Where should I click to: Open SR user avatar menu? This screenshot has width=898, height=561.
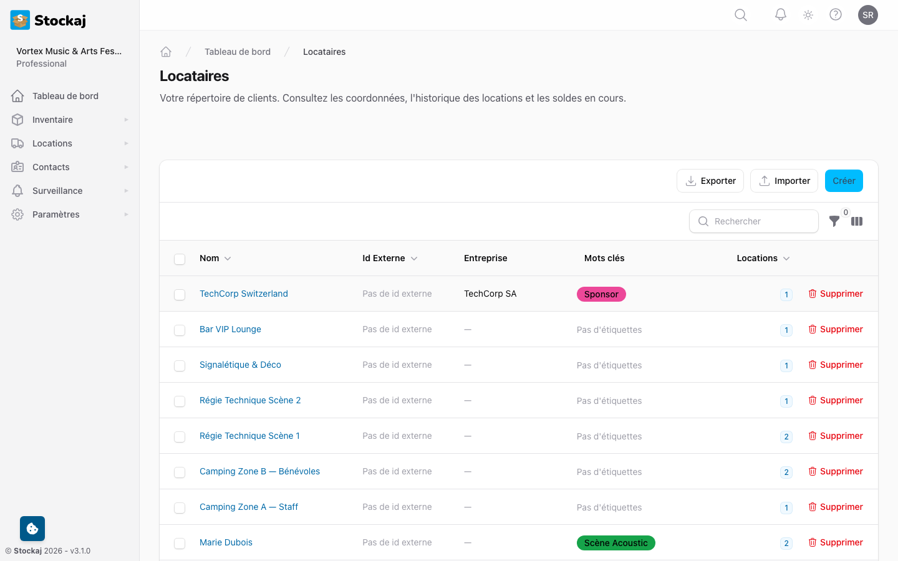[868, 15]
